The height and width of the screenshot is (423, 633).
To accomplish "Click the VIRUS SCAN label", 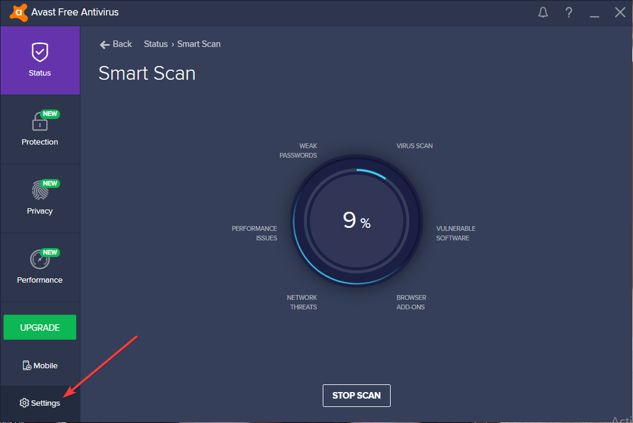I will point(414,146).
